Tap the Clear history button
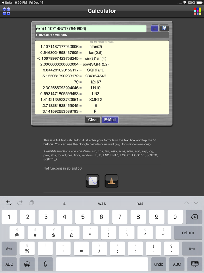 click(x=93, y=119)
